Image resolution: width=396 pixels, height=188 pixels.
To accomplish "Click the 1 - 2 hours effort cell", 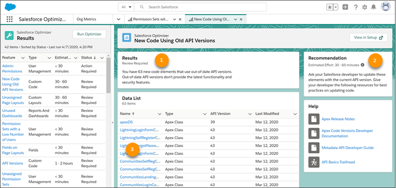I will pyautogui.click(x=64, y=163).
